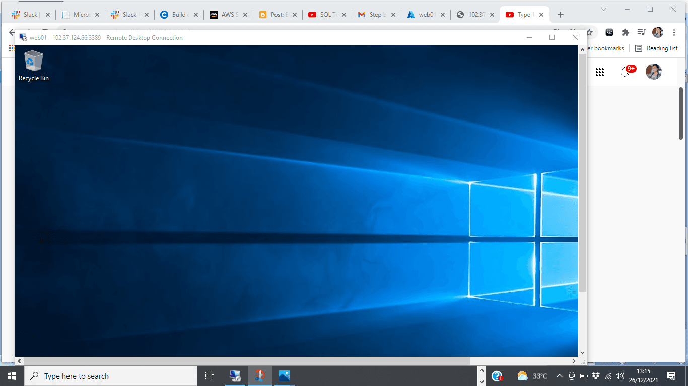The width and height of the screenshot is (688, 386).
Task: Open the Reading list
Action: tap(656, 48)
